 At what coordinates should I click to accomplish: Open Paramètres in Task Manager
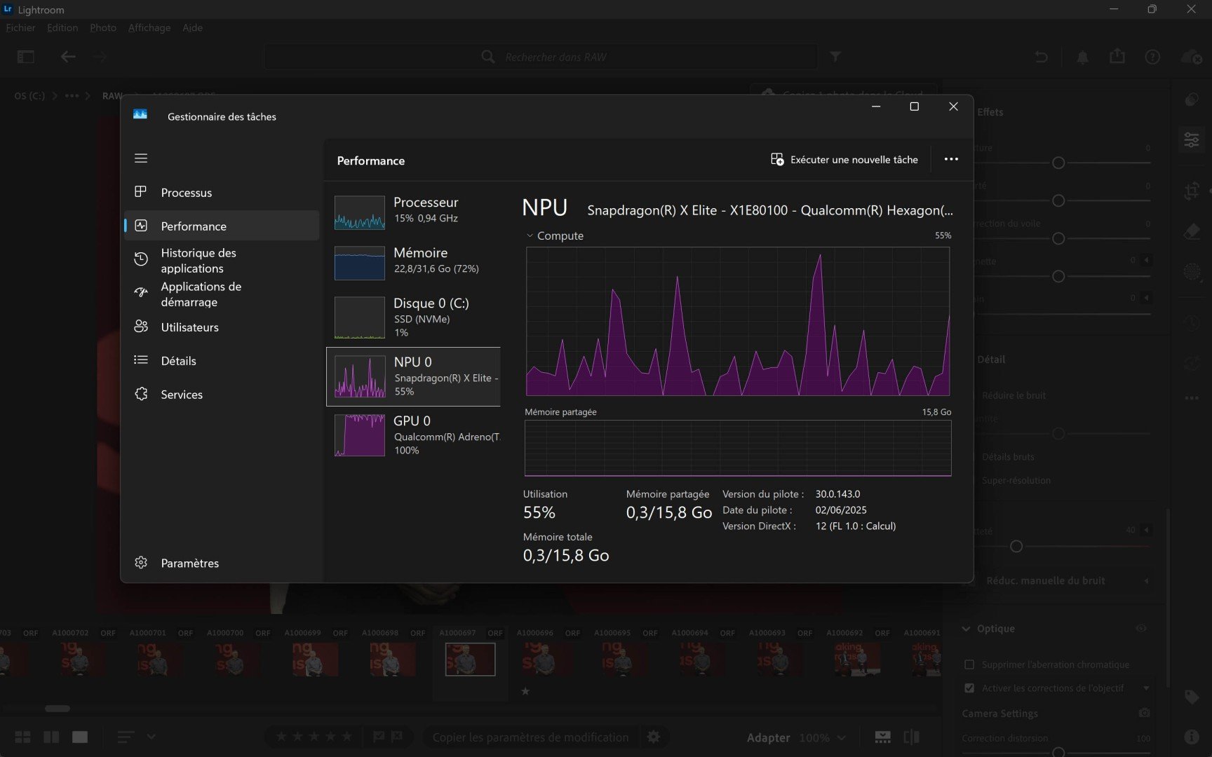[x=222, y=563]
